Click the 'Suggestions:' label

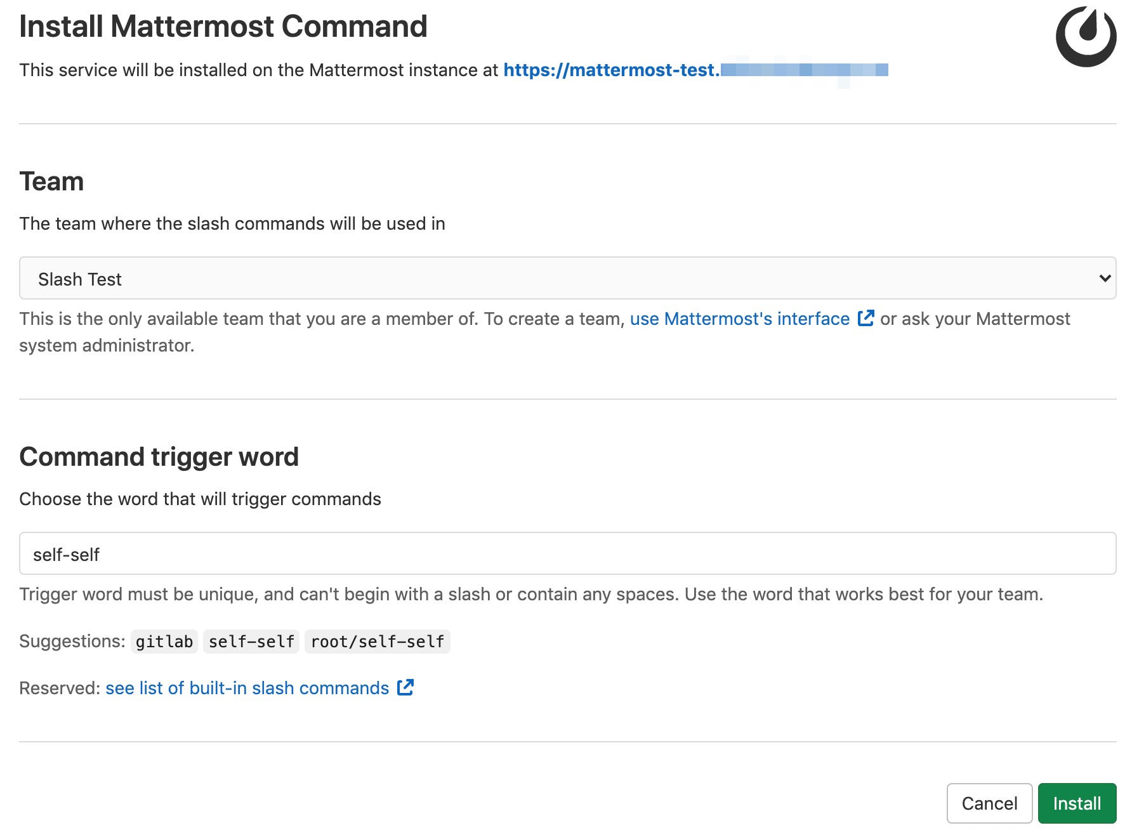click(72, 641)
